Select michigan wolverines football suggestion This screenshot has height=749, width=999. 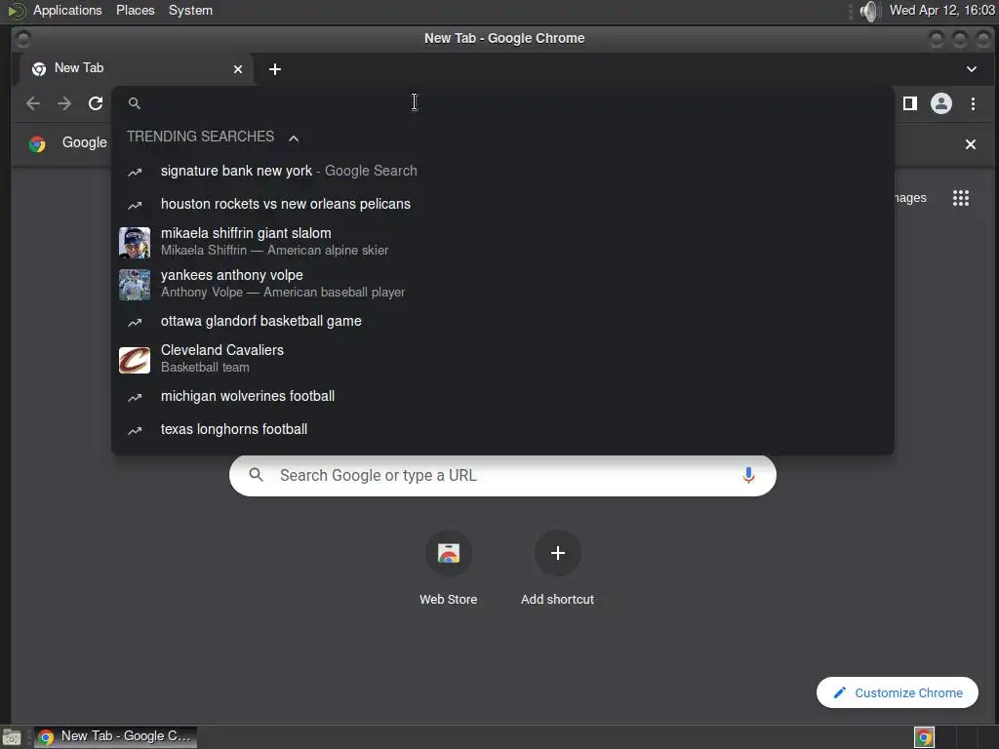tap(502, 396)
